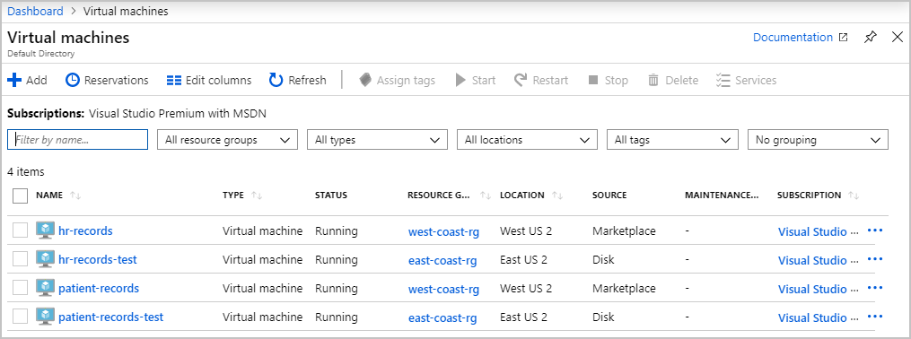Click the Restart toolbar item
Viewport: 911px width, 339px height.
pos(541,80)
